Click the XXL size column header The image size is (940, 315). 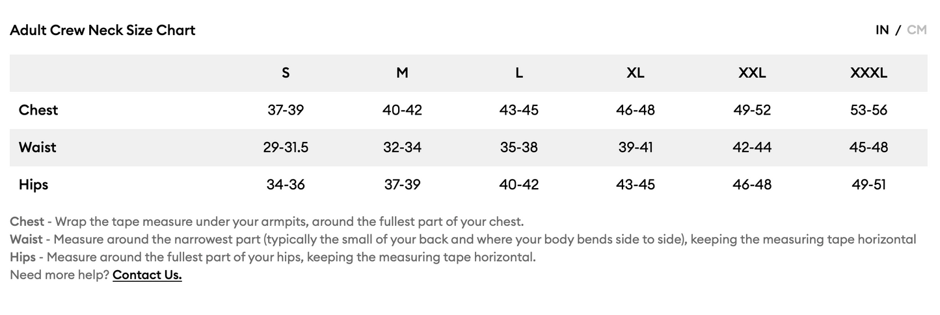[752, 73]
